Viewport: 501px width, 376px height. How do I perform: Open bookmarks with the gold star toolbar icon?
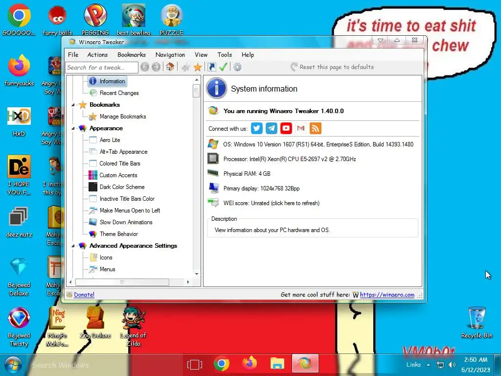click(198, 67)
